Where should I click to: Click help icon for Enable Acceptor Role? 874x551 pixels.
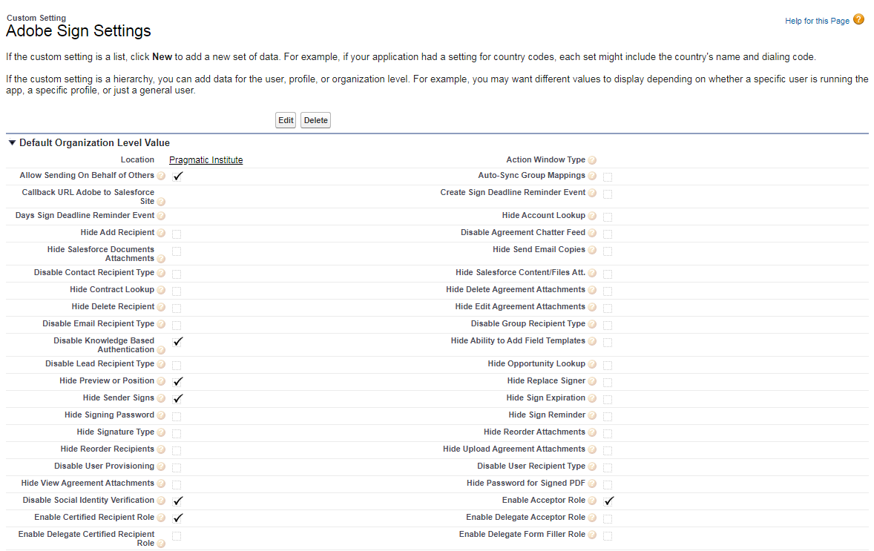click(592, 501)
